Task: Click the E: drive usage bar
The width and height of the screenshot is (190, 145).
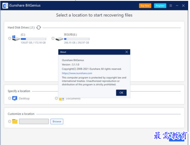Action: [x=77, y=39]
